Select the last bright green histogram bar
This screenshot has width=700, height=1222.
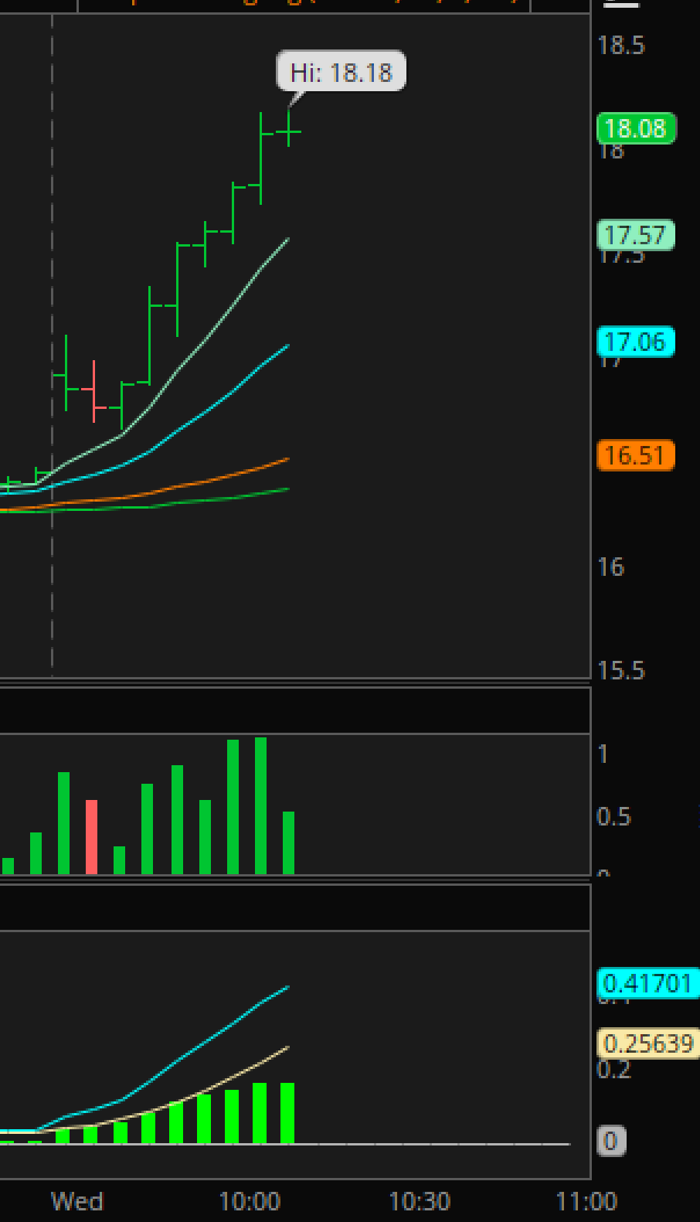[287, 1113]
